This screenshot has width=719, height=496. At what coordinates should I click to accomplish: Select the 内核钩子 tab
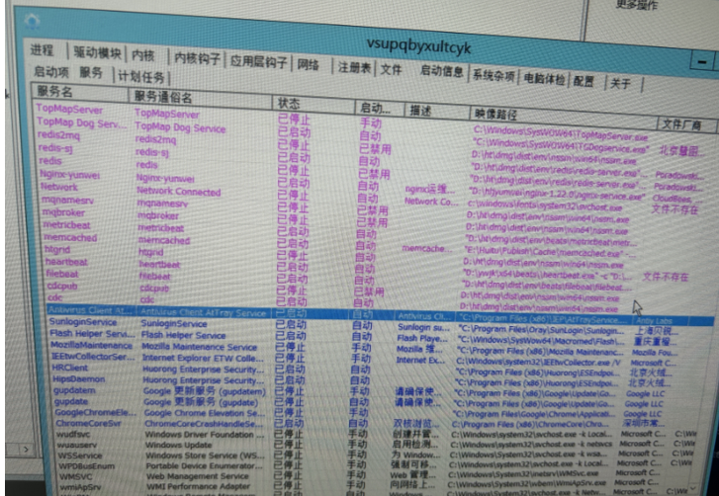pyautogui.click(x=197, y=58)
